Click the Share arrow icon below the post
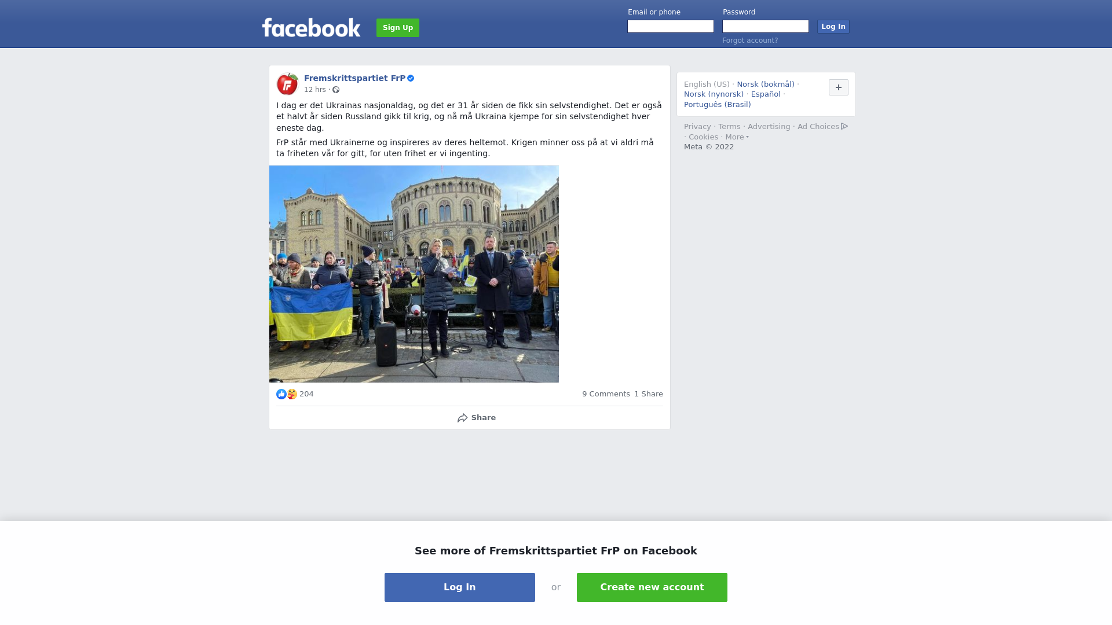This screenshot has width=1112, height=625. 462,418
